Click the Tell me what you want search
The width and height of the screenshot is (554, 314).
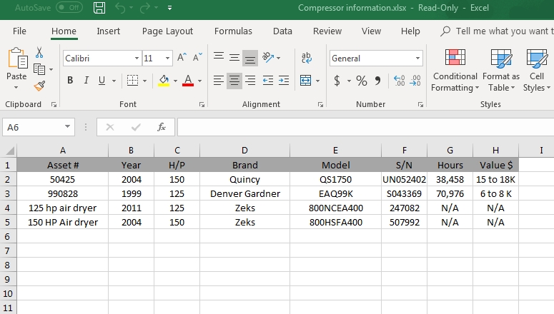(x=497, y=31)
